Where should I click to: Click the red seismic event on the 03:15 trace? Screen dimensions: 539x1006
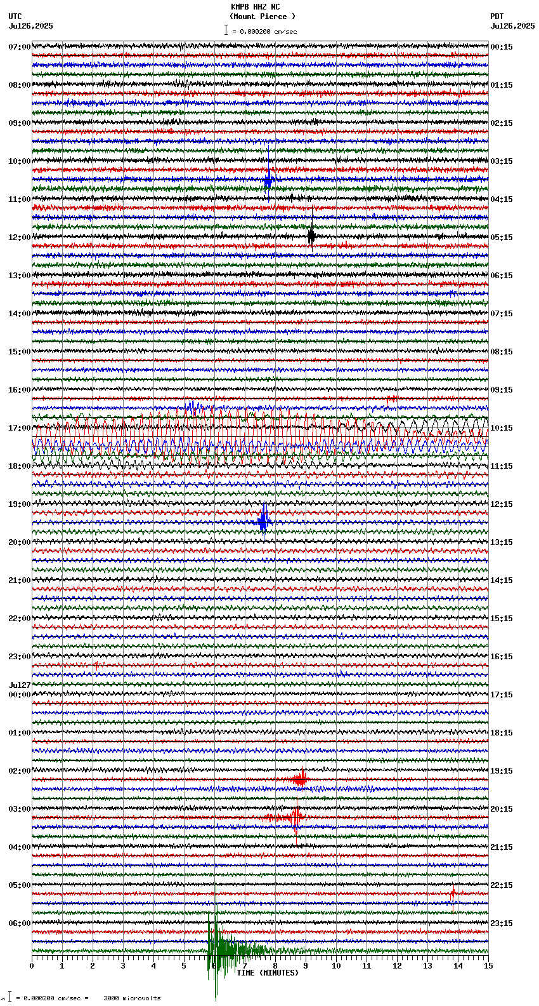coord(295,817)
